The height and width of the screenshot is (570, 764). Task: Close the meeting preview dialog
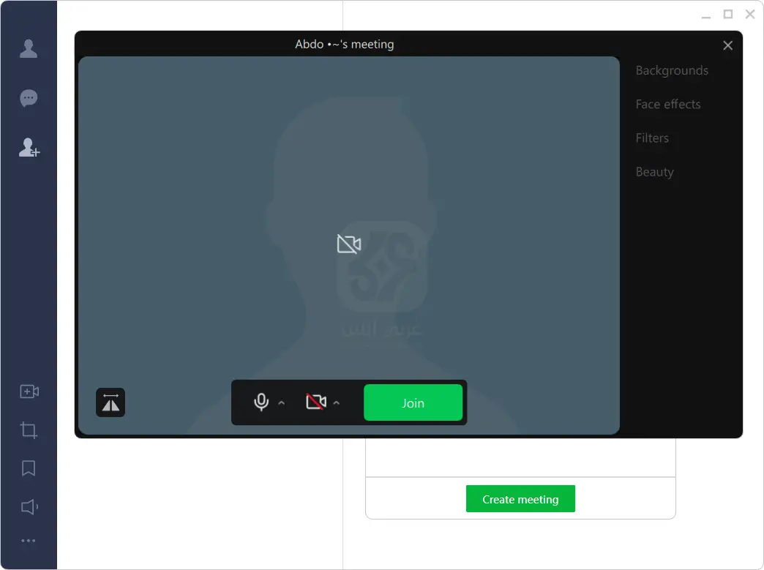coord(727,45)
